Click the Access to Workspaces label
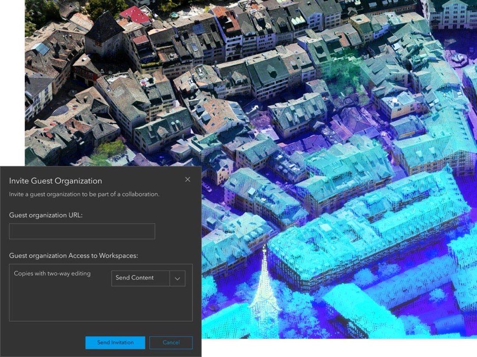This screenshot has height=357, width=477. (x=73, y=256)
